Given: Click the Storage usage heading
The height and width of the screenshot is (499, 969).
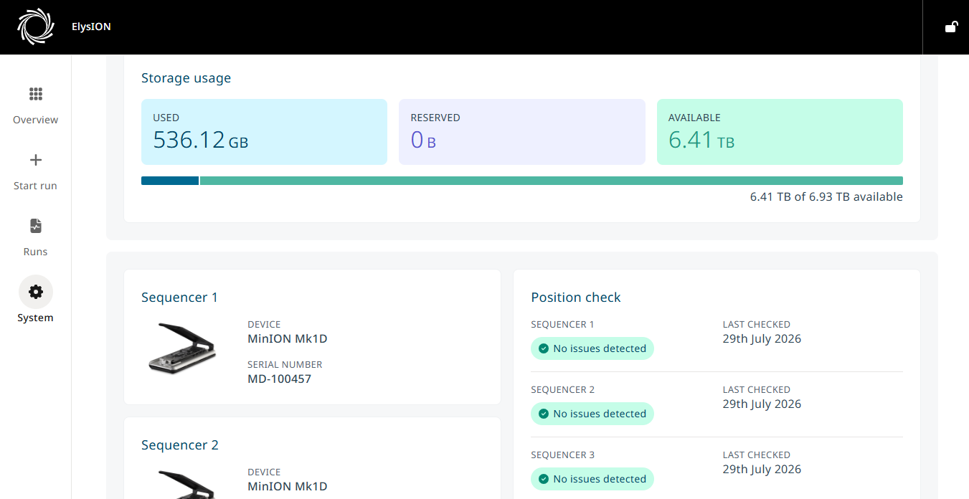Looking at the screenshot, I should click(186, 78).
